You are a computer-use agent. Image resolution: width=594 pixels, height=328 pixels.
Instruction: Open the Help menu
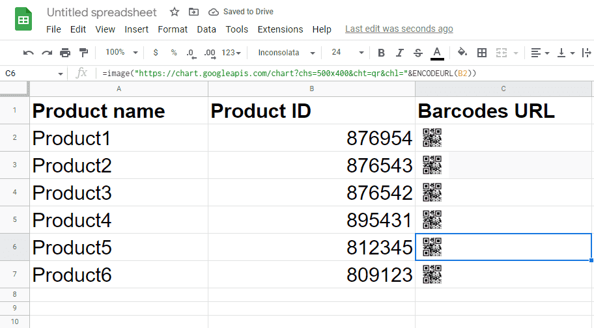[x=322, y=29]
